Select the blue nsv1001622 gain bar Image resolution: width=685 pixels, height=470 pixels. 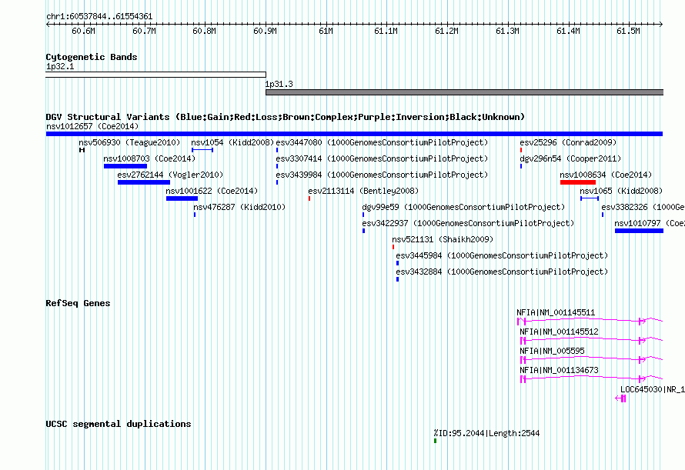(182, 198)
